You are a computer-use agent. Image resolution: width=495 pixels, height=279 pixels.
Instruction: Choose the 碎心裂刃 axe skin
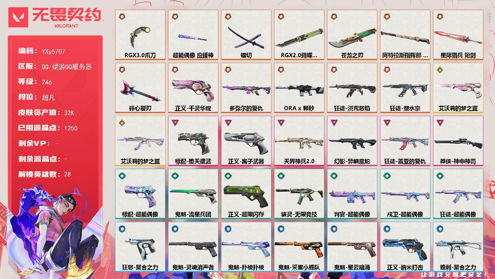pos(140,88)
